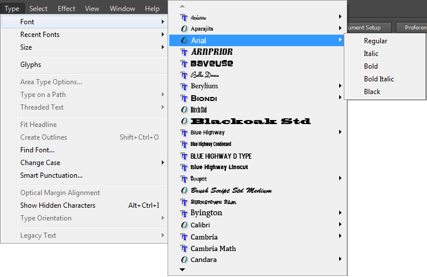Viewport: 427px width, 277px height.
Task: Click the TrueType icon beside Byington
Action: tap(184, 214)
